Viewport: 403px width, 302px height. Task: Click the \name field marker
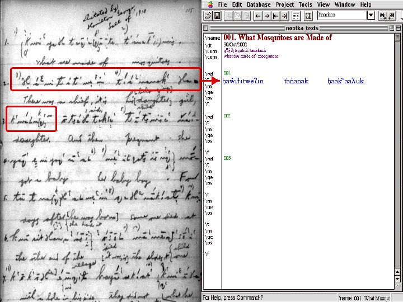point(212,38)
